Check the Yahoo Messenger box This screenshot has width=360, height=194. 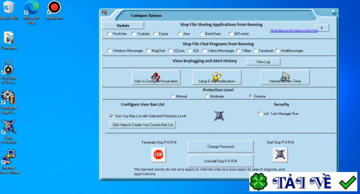pyautogui.click(x=204, y=51)
